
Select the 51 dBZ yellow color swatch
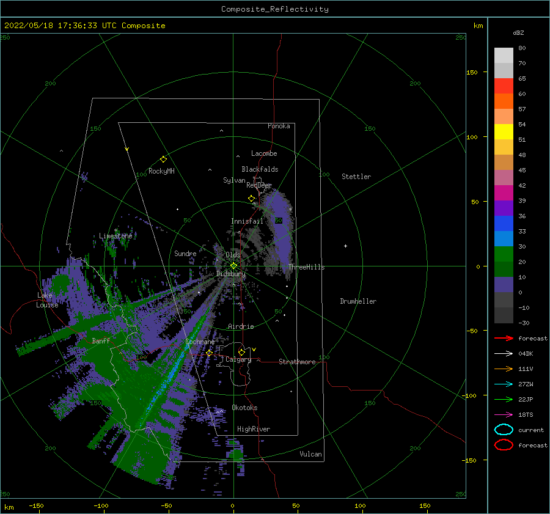coord(504,132)
